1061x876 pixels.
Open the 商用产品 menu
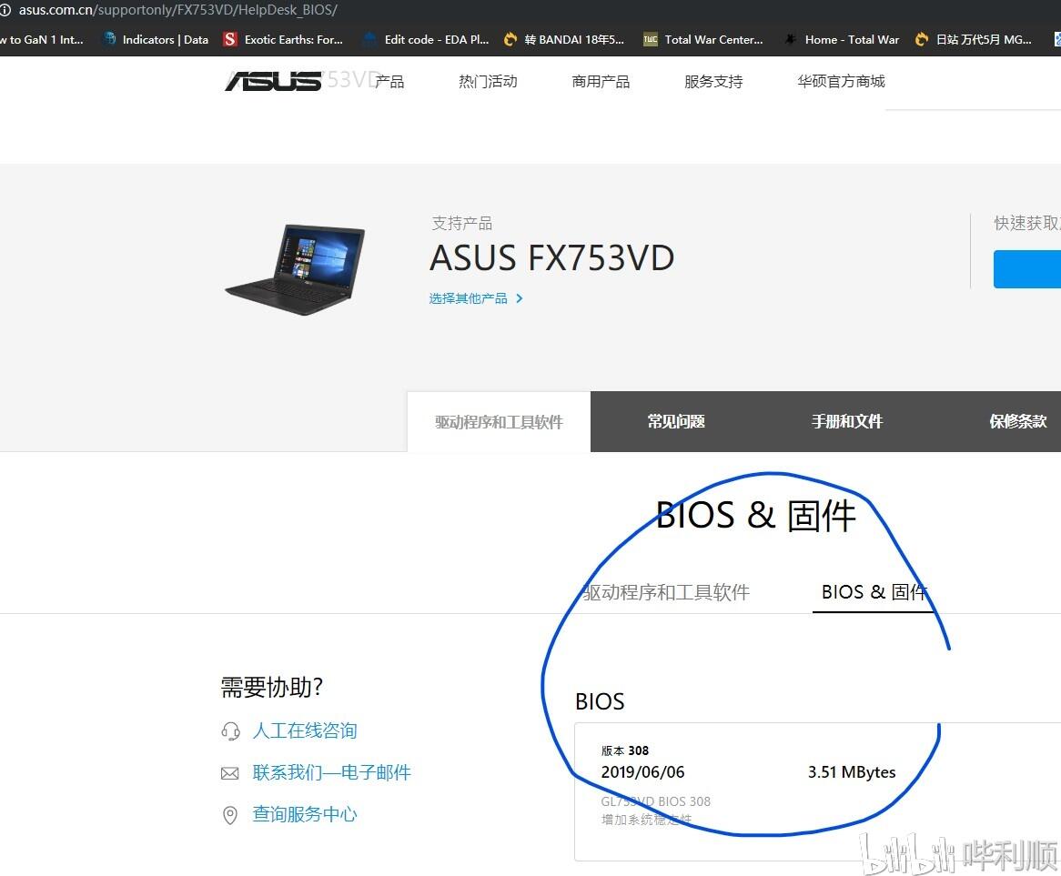point(601,82)
